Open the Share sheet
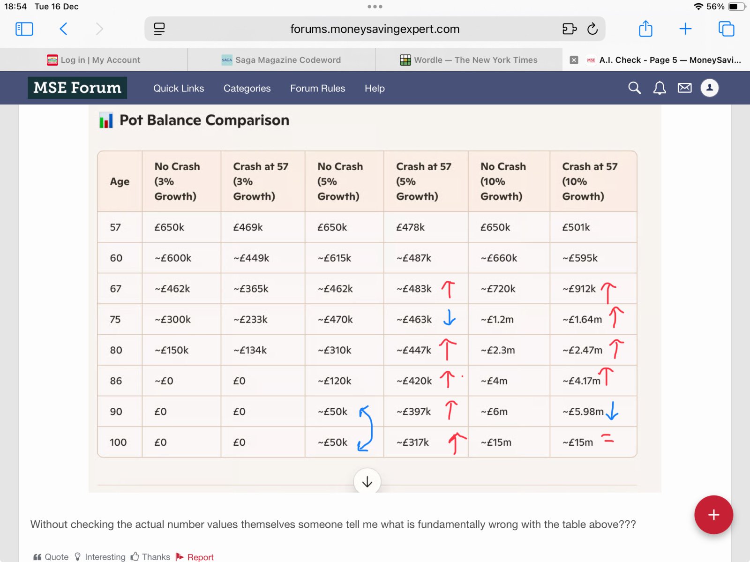Viewport: 750px width, 562px height. [645, 29]
